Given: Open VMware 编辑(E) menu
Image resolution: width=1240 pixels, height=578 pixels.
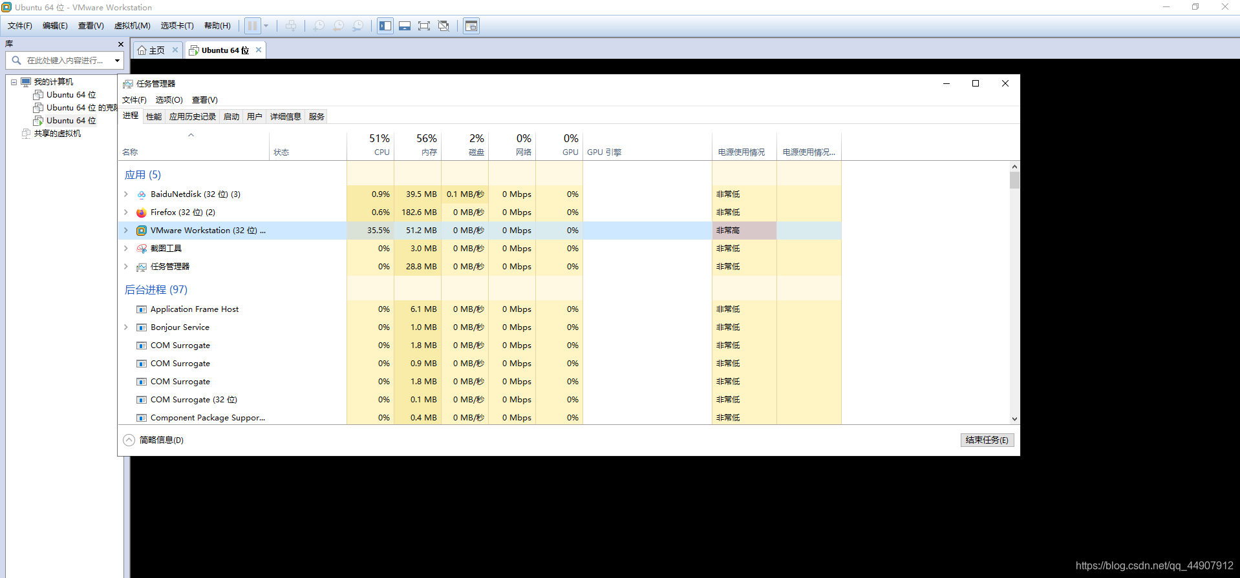Looking at the screenshot, I should [x=55, y=26].
